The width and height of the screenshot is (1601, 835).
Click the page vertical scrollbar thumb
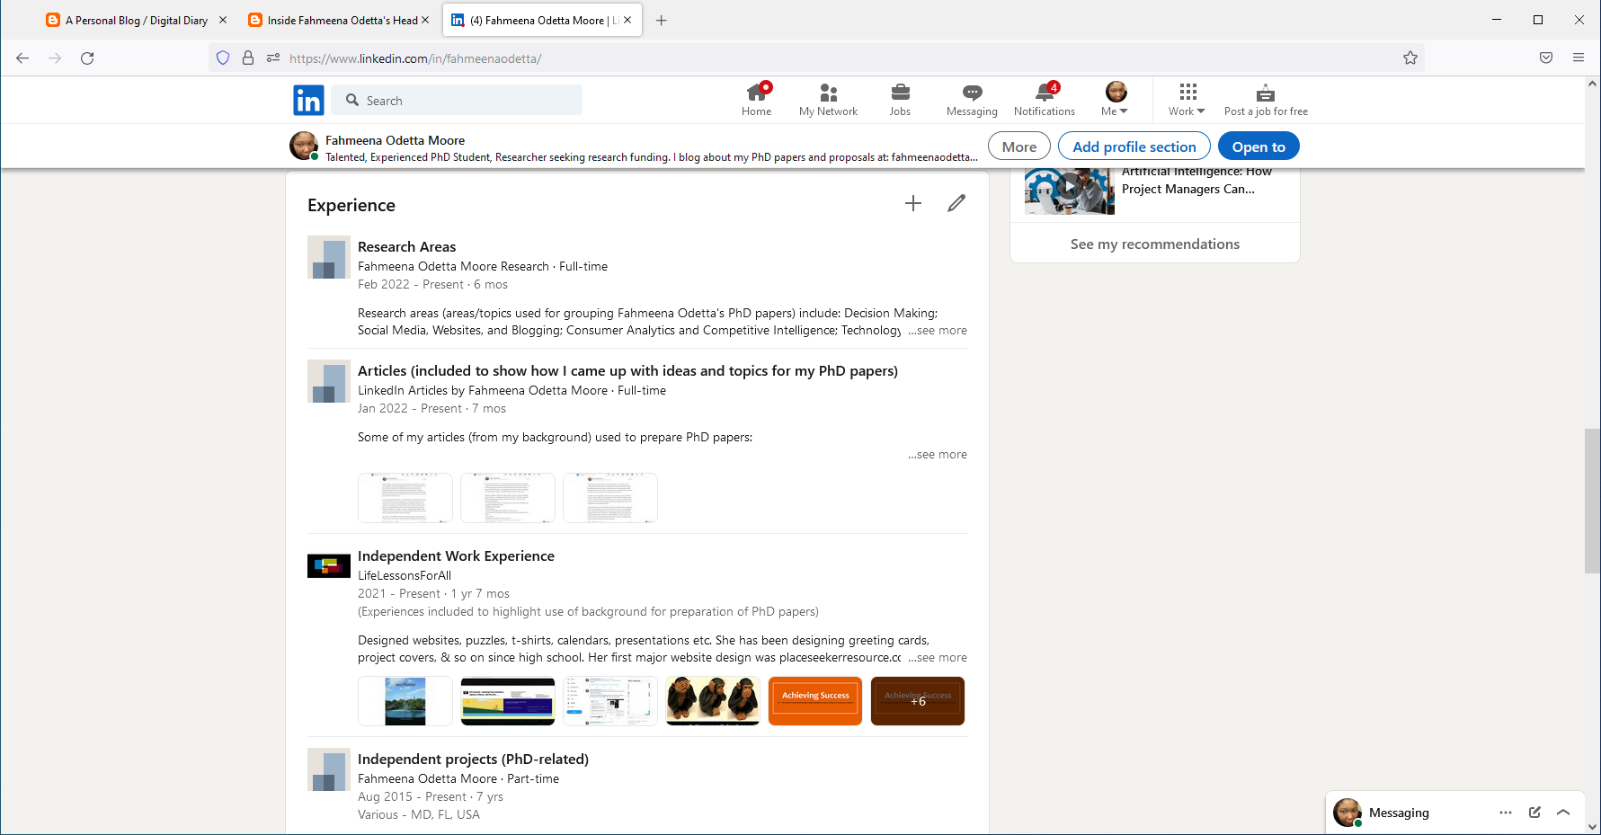point(1592,501)
